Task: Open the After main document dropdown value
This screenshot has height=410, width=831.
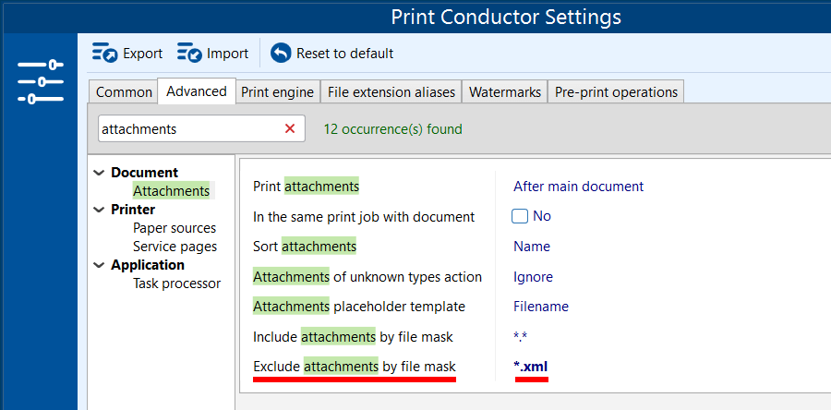Action: [x=578, y=187]
